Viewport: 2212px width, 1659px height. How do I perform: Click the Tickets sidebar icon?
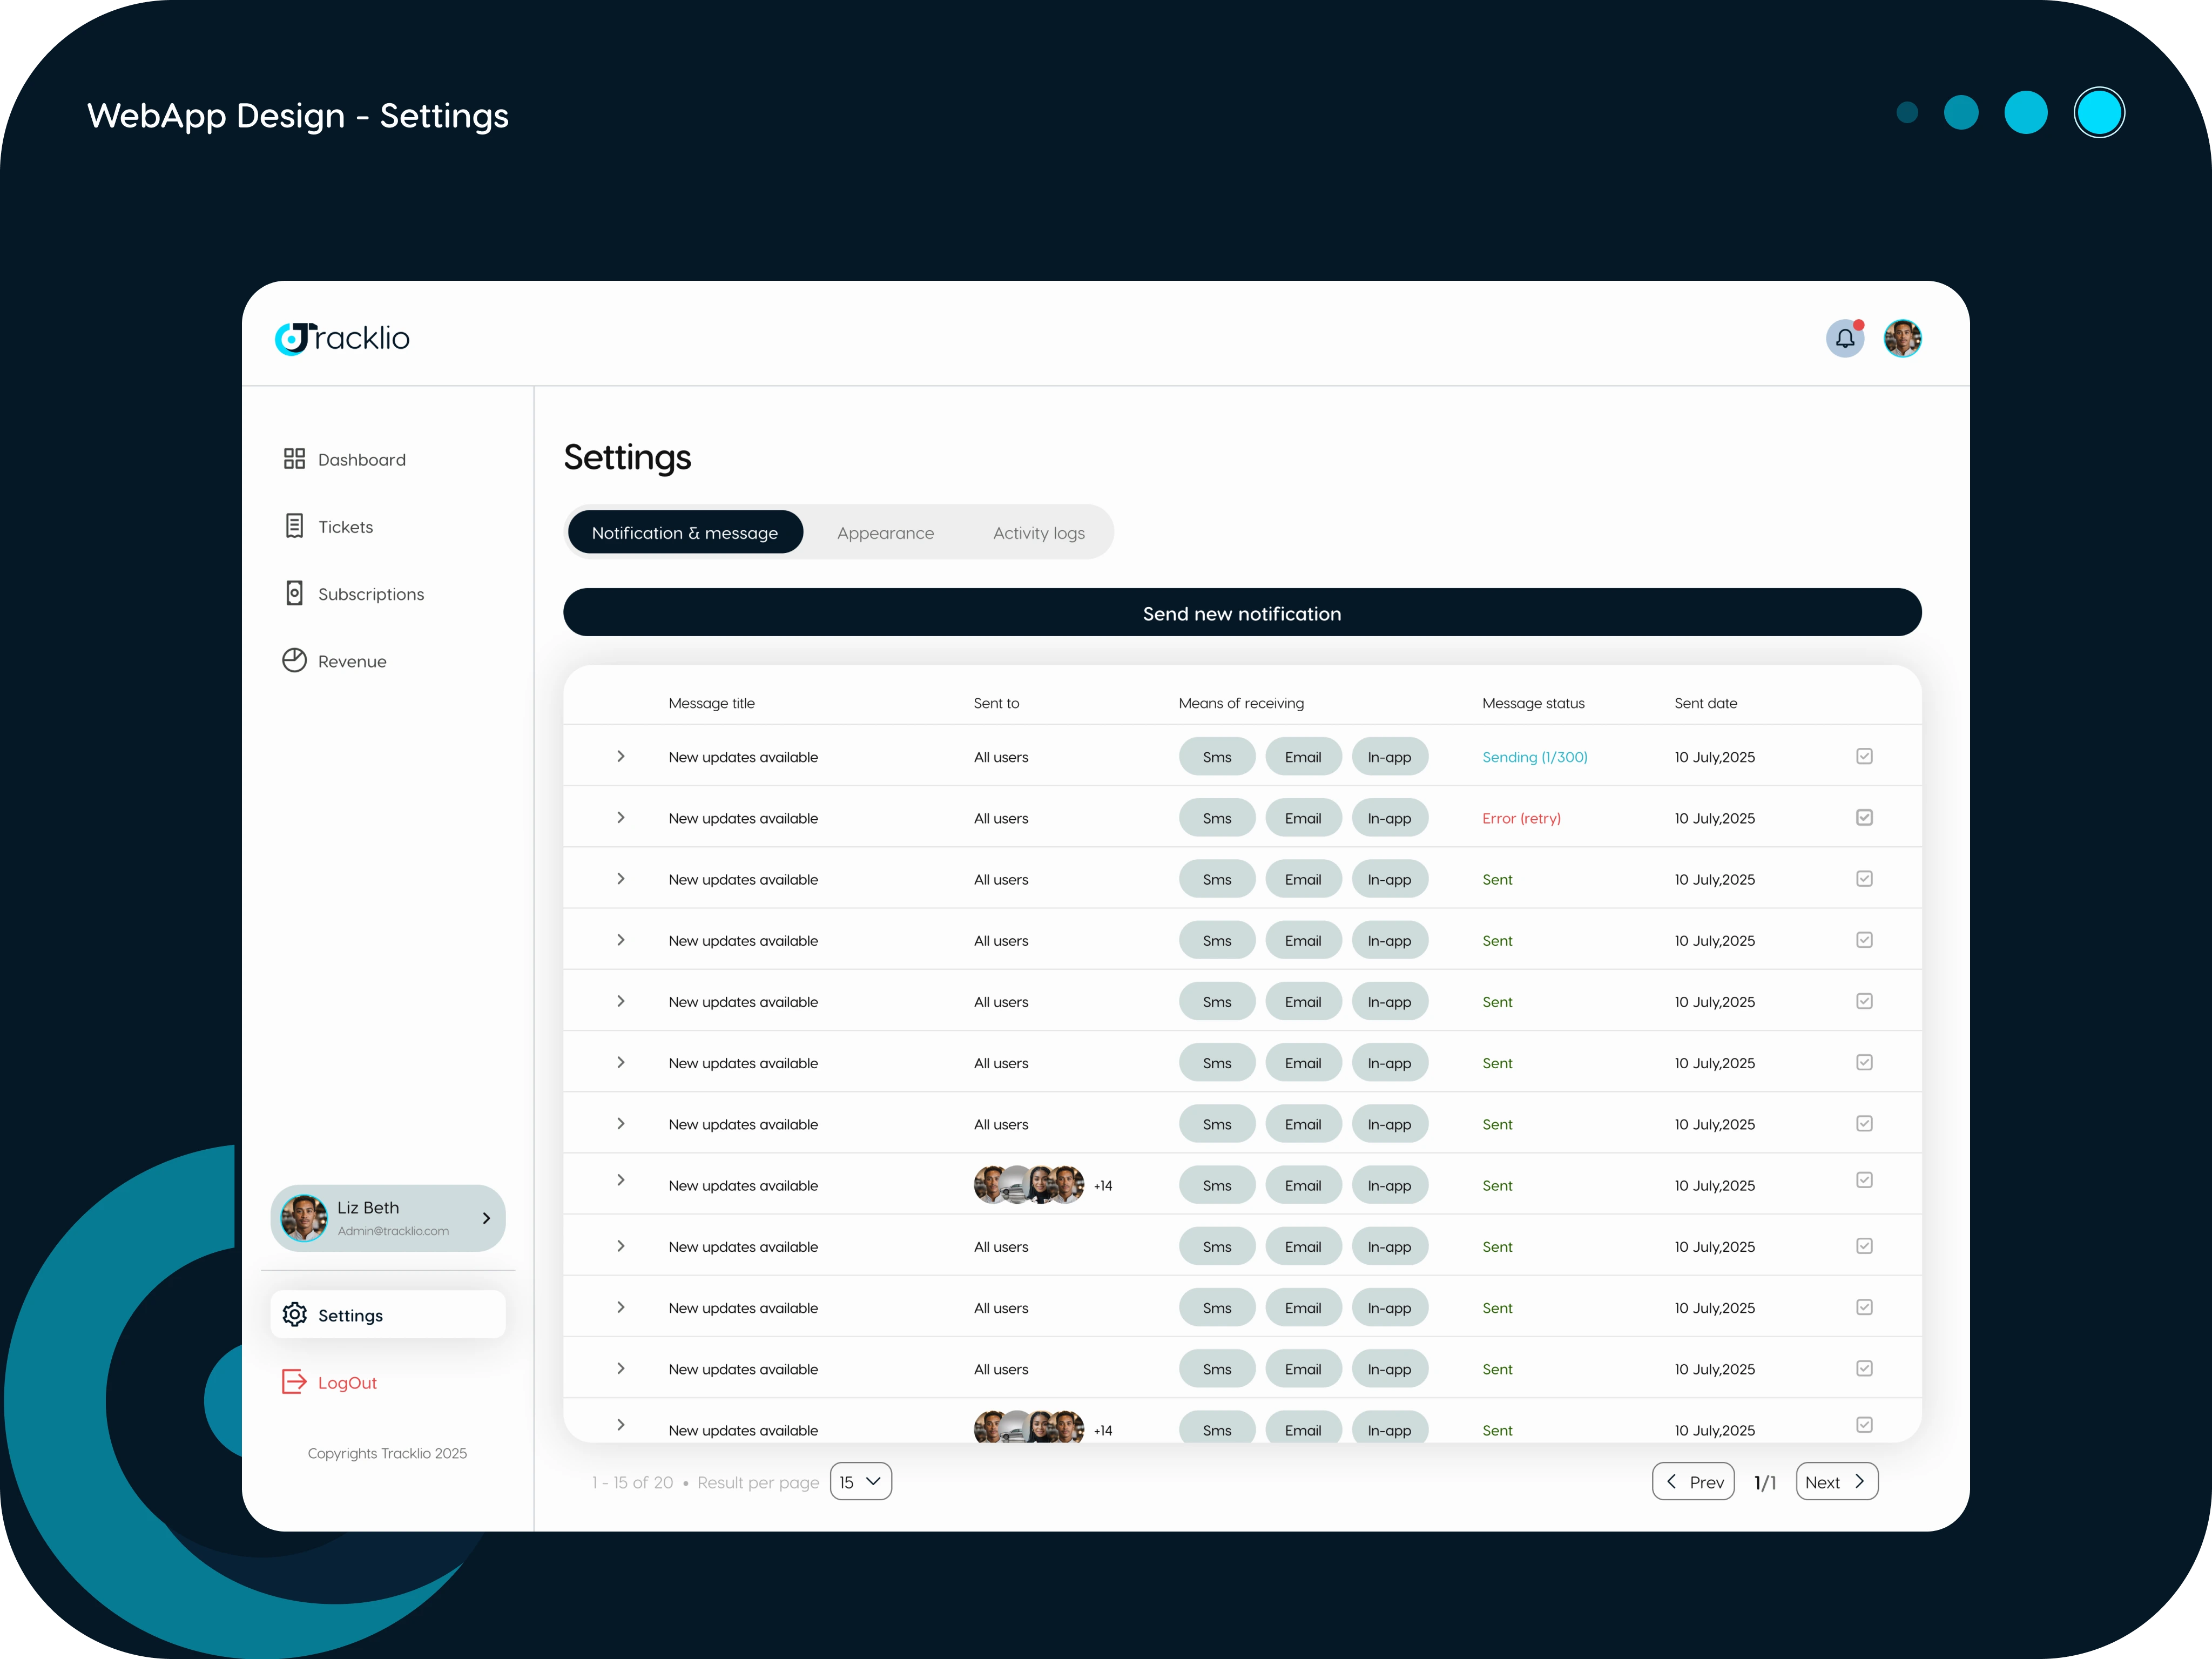click(x=294, y=526)
